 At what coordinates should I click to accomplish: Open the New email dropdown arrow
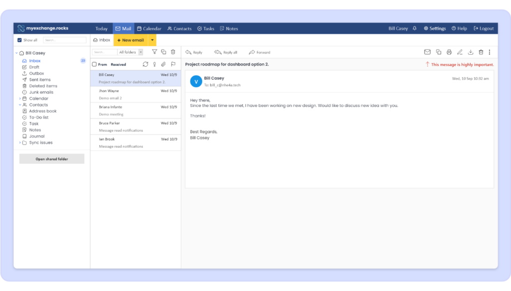[152, 40]
